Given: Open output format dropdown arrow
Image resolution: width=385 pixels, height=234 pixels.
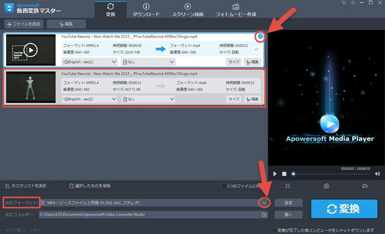Looking at the screenshot, I should (264, 203).
